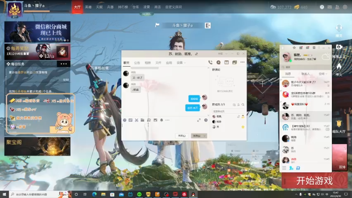Open 组队大厅 team lobby icon
The width and height of the screenshot is (352, 198).
[339, 126]
